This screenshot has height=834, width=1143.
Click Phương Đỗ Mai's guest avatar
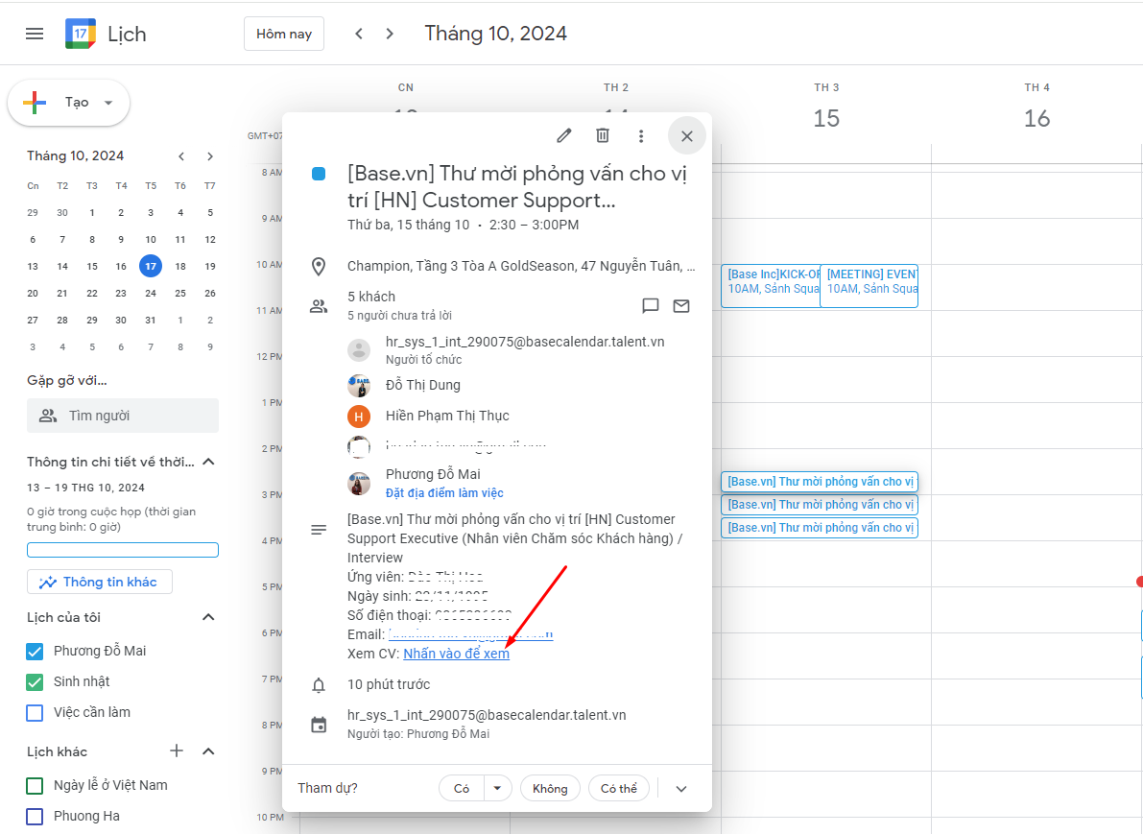click(x=359, y=483)
